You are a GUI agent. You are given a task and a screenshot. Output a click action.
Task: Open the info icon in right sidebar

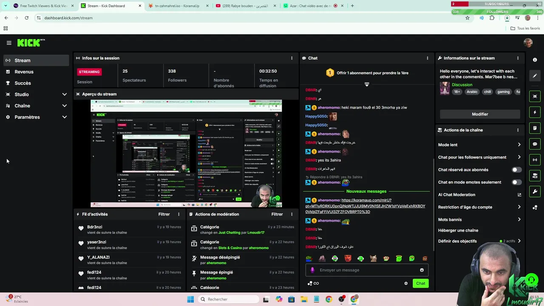click(x=535, y=60)
